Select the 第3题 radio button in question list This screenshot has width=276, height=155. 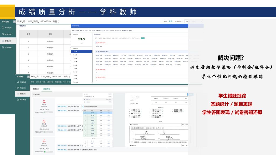(x=74, y=58)
